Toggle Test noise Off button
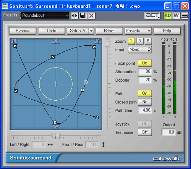Screen dimensions: 191x169 point(145,132)
